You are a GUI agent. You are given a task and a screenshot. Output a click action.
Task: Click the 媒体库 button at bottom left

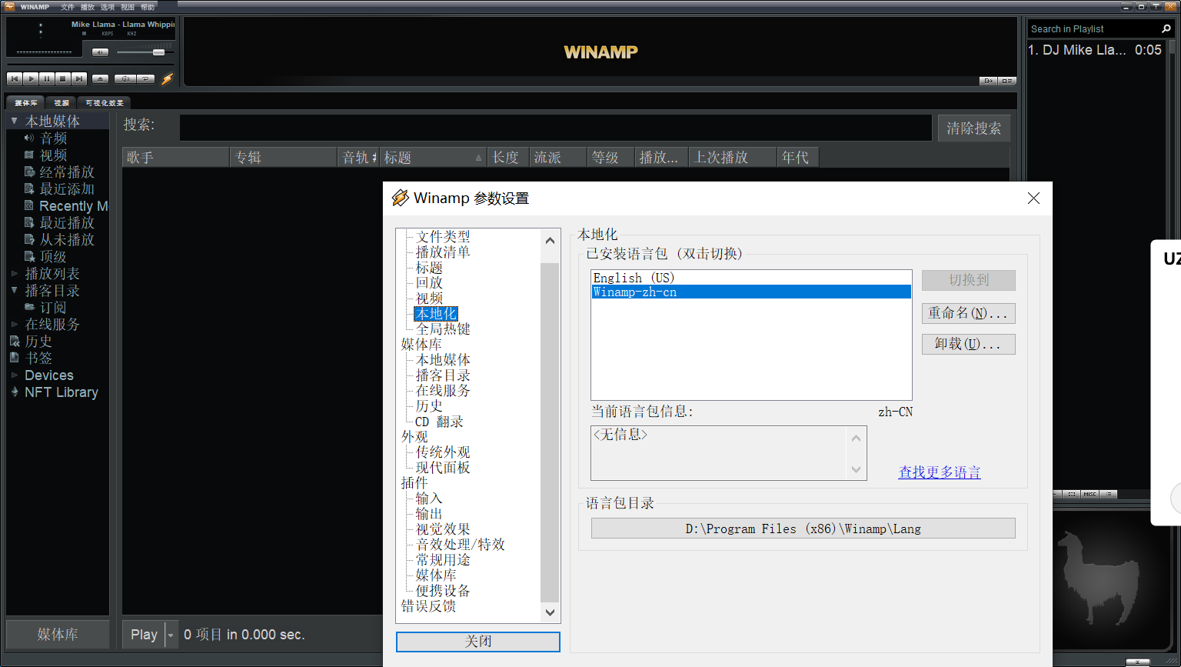58,634
